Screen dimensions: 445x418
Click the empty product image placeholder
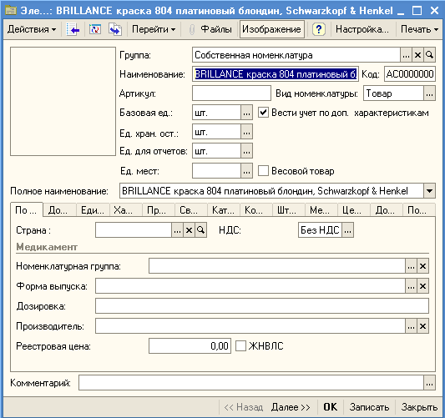pos(63,101)
